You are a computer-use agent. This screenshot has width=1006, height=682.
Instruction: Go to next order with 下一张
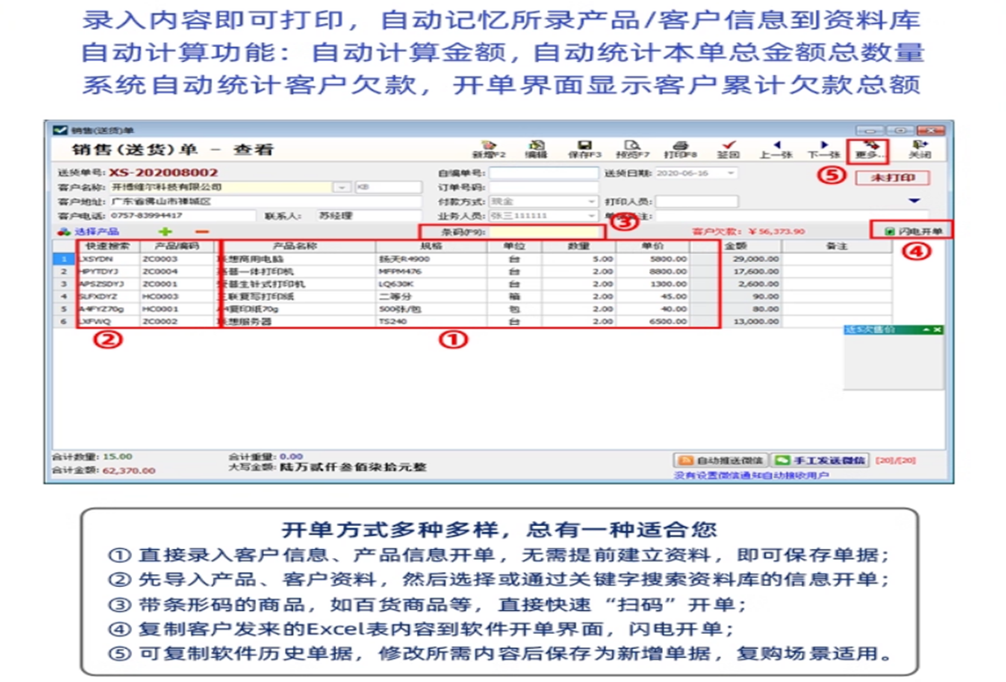pos(823,148)
